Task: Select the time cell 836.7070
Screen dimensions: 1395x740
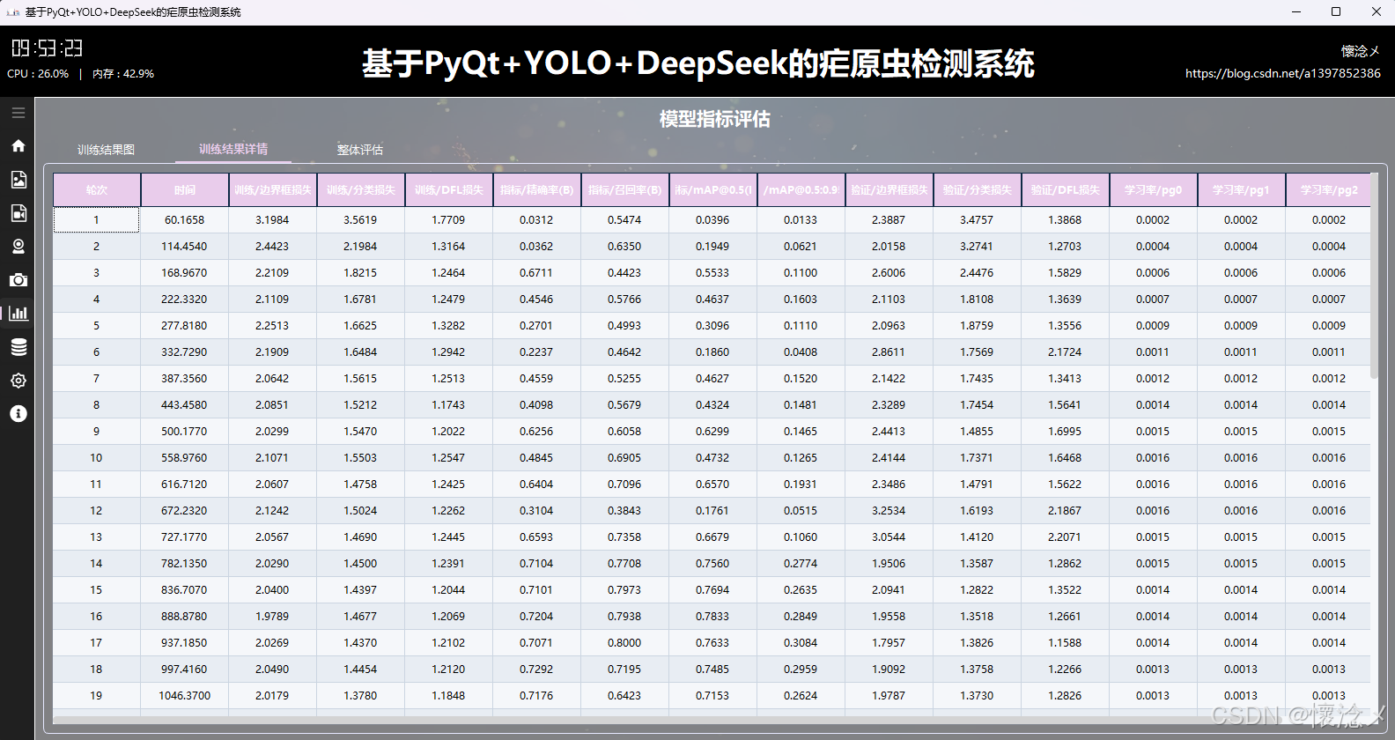Action: click(185, 590)
